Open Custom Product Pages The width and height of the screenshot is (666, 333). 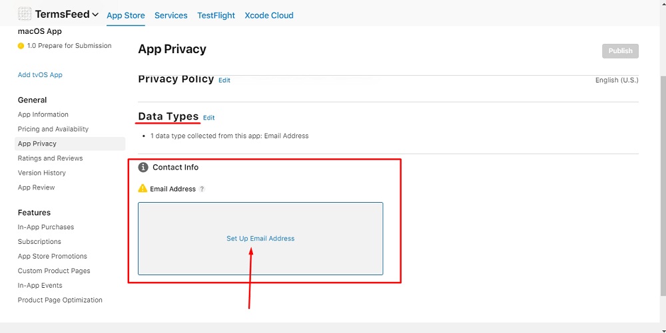pyautogui.click(x=54, y=271)
